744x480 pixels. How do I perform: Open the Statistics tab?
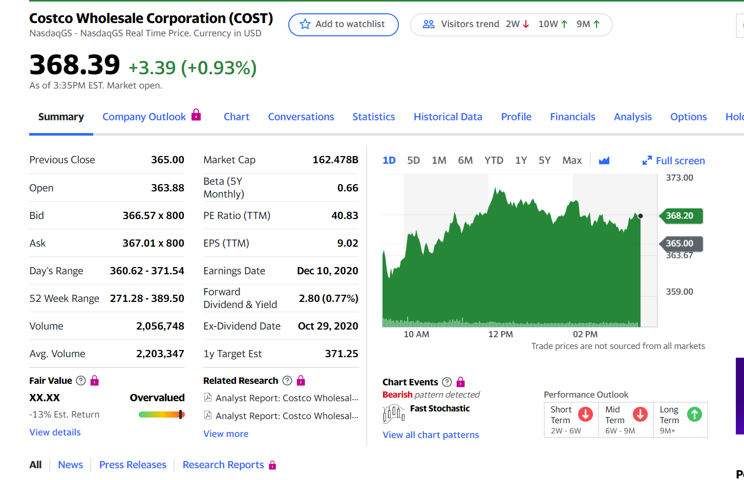click(374, 117)
